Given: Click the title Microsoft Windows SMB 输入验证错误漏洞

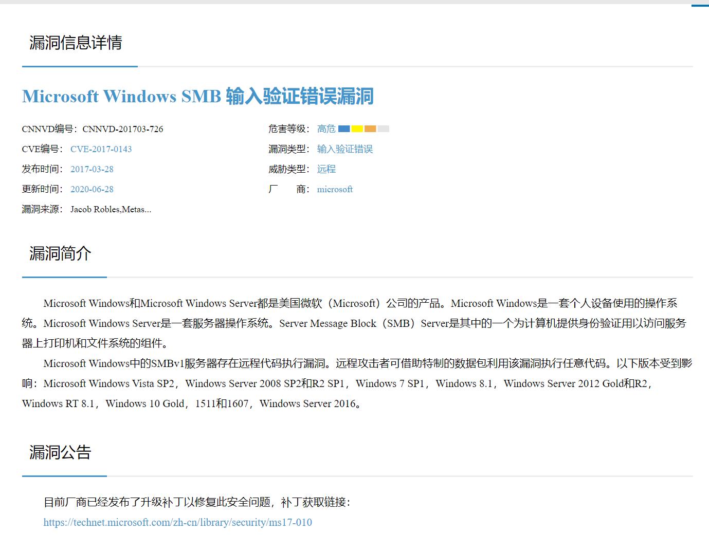Looking at the screenshot, I should coord(198,96).
